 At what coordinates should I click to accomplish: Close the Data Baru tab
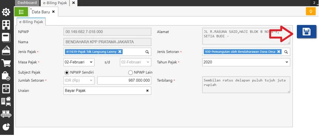pos(53,12)
